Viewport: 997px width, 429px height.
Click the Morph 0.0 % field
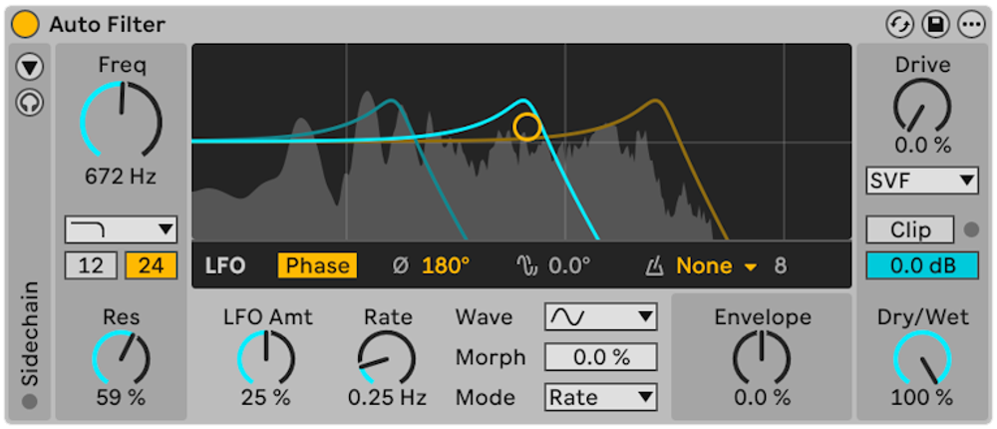(601, 357)
